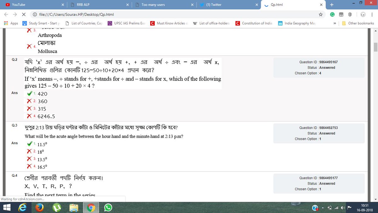Open the India Geography Map bookmark

[x=296, y=23]
